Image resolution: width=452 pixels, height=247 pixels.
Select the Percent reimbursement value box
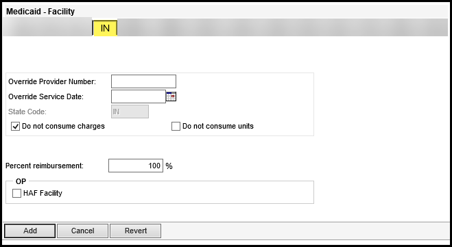tap(136, 166)
